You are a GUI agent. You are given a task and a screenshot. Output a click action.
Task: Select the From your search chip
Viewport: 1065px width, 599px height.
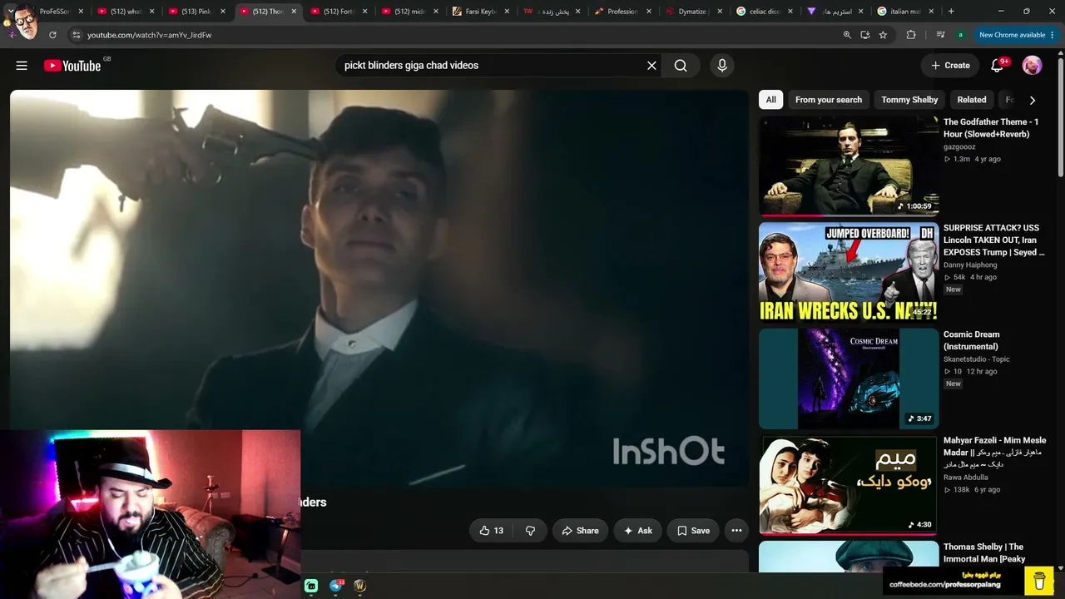pyautogui.click(x=829, y=100)
